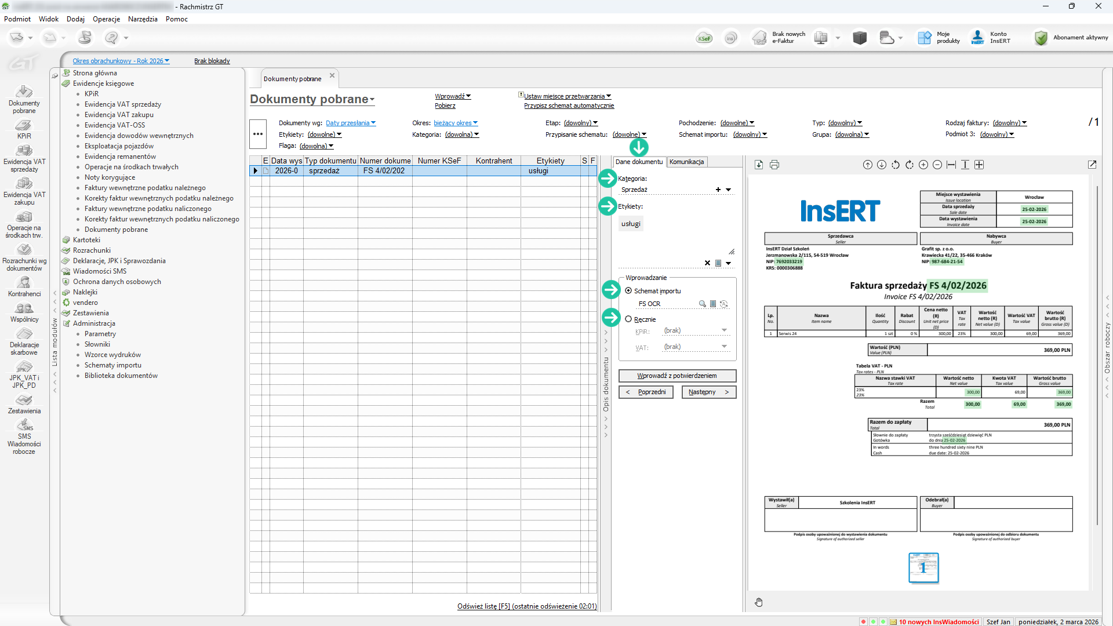Expand Okres obrachunkowy Rok 2026 dropdown

tap(121, 61)
